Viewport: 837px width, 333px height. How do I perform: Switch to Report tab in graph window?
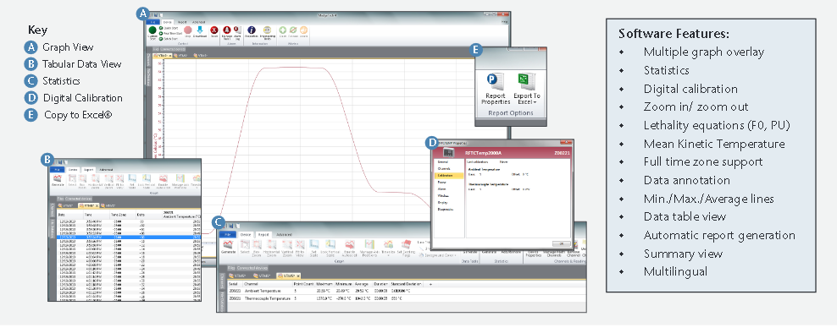pos(182,22)
